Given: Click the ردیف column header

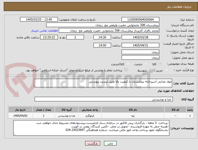Looking at the screenshot, I should [x=190, y=110].
